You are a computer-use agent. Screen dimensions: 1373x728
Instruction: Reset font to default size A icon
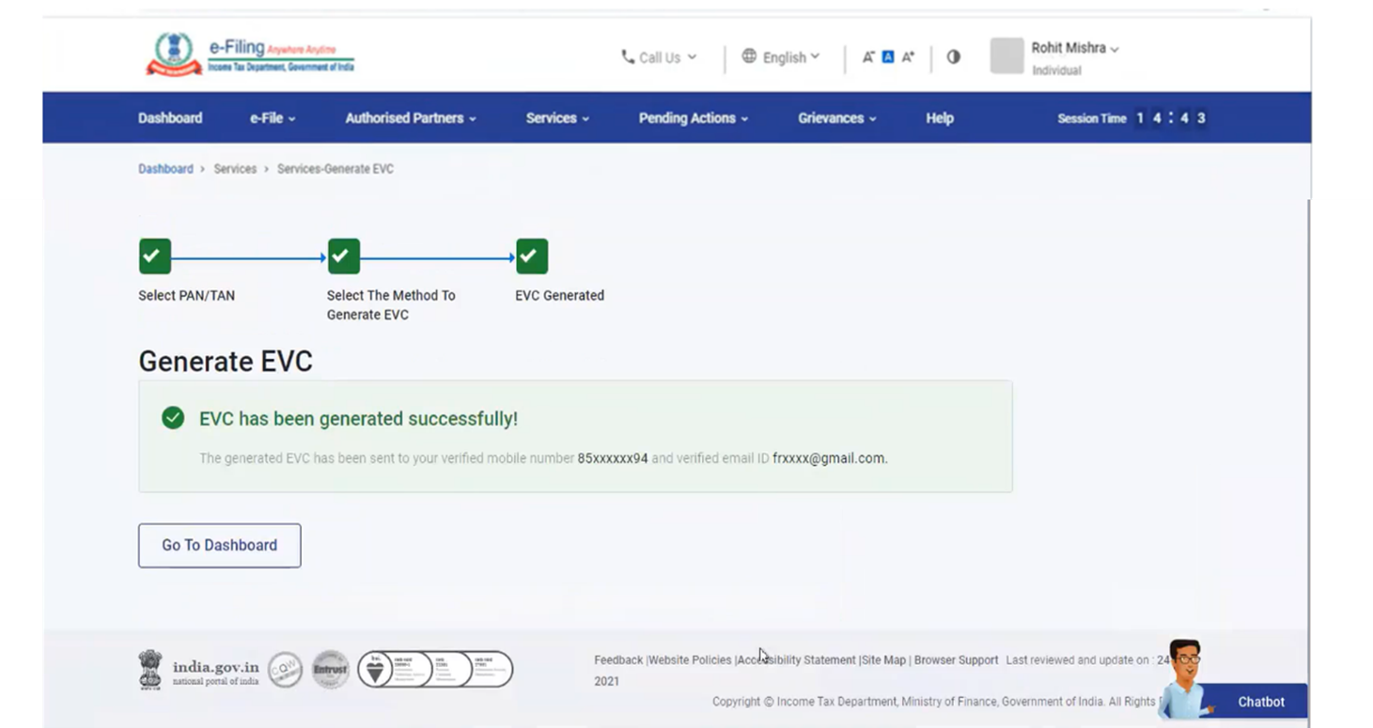click(x=889, y=57)
